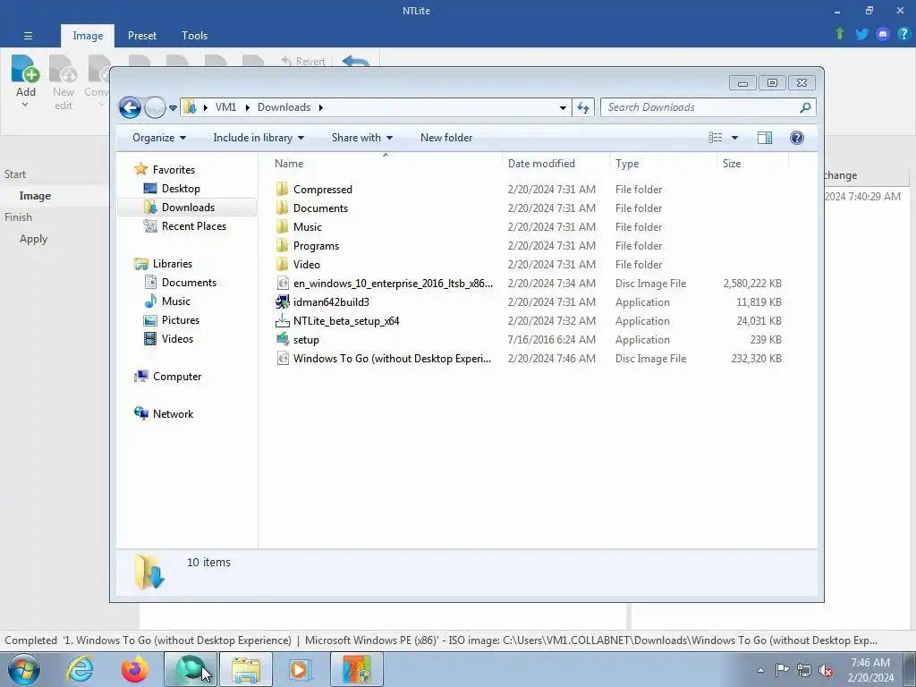Open the Organize dropdown menu
The width and height of the screenshot is (916, 687).
tap(159, 137)
